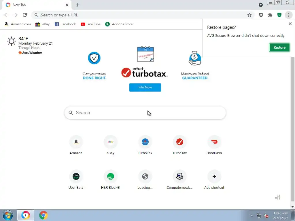Go forward using the forward arrow
Viewport: 295px width, 221px height.
point(16,15)
